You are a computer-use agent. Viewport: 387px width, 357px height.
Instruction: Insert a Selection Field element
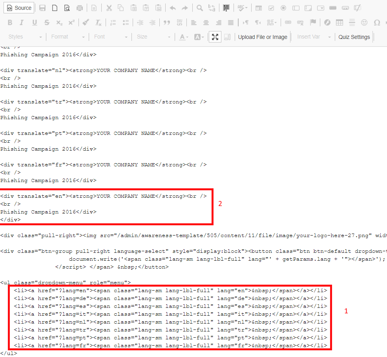[320, 8]
